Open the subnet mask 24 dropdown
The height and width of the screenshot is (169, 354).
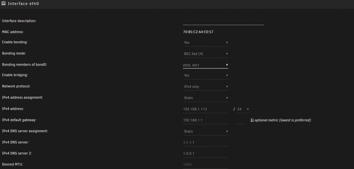click(x=243, y=109)
